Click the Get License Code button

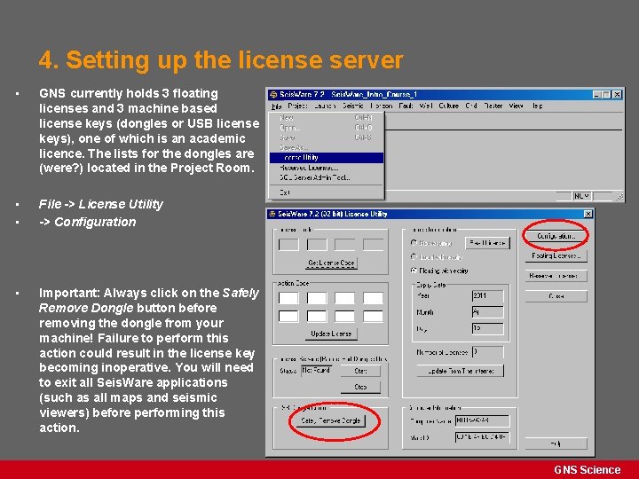331,263
